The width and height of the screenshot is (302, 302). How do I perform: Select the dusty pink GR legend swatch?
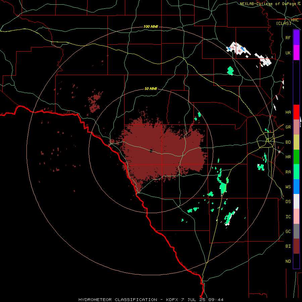[296, 127]
